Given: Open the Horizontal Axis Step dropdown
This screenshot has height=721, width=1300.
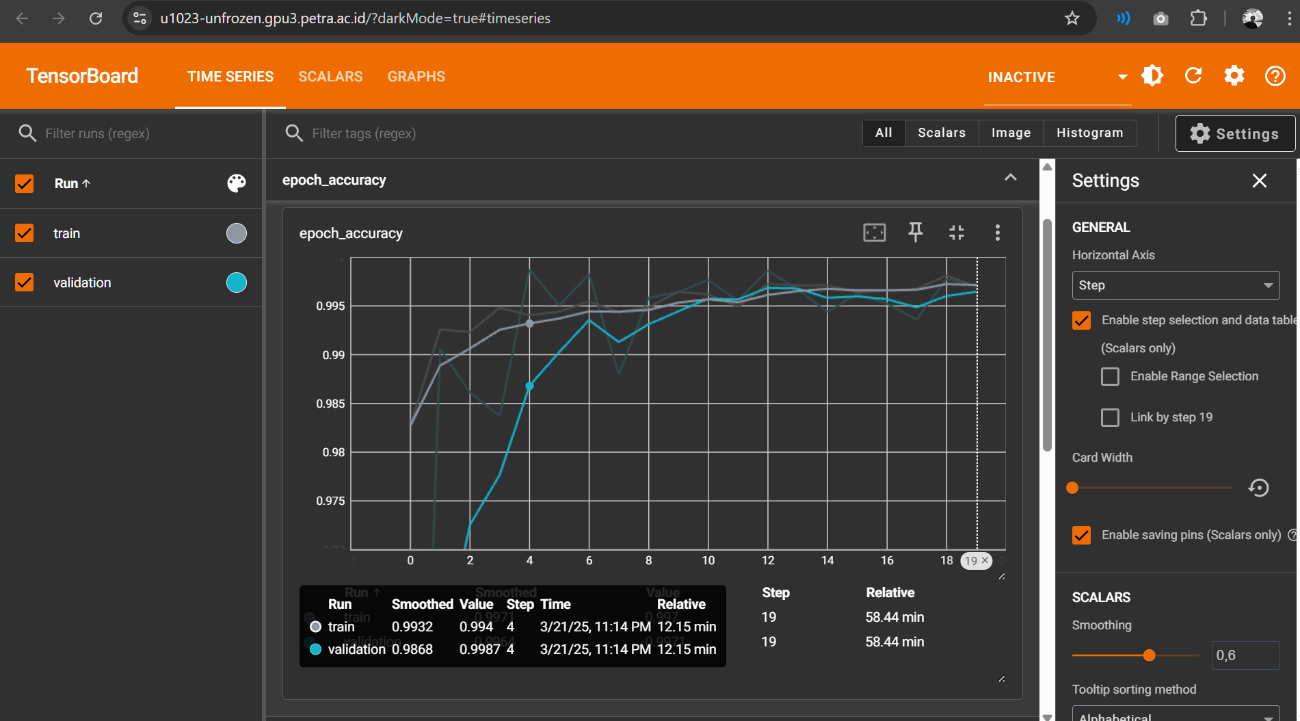Looking at the screenshot, I should pos(1176,285).
